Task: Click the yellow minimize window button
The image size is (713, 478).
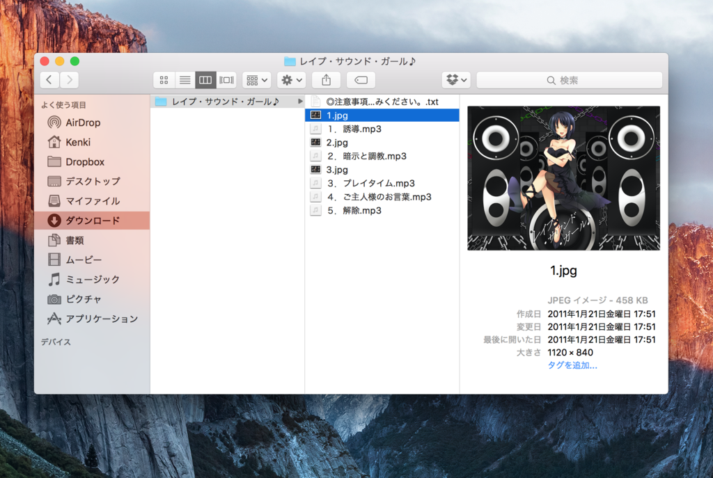Action: pos(60,61)
